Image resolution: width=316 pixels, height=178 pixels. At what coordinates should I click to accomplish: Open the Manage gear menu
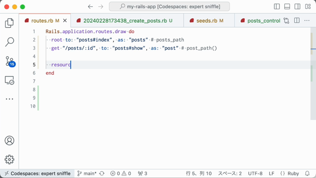[9, 159]
